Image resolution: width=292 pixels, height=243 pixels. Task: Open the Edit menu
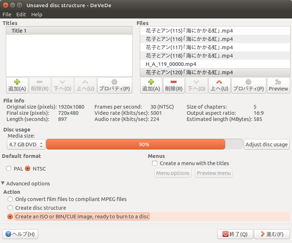tap(21, 14)
